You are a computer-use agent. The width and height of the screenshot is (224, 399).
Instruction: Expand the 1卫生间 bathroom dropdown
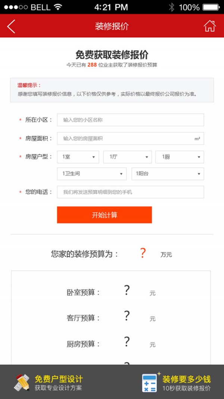92,174
